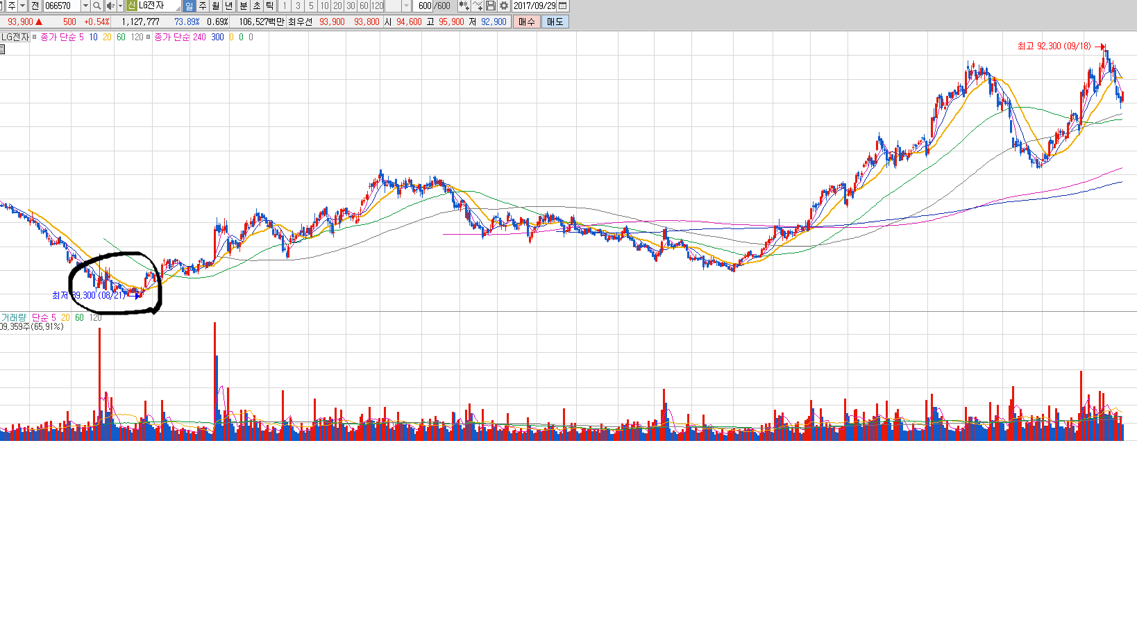Click the small square before 종가 단순 240

[148, 37]
